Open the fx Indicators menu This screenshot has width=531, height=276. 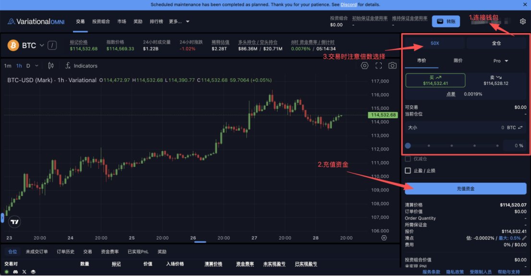(x=81, y=66)
